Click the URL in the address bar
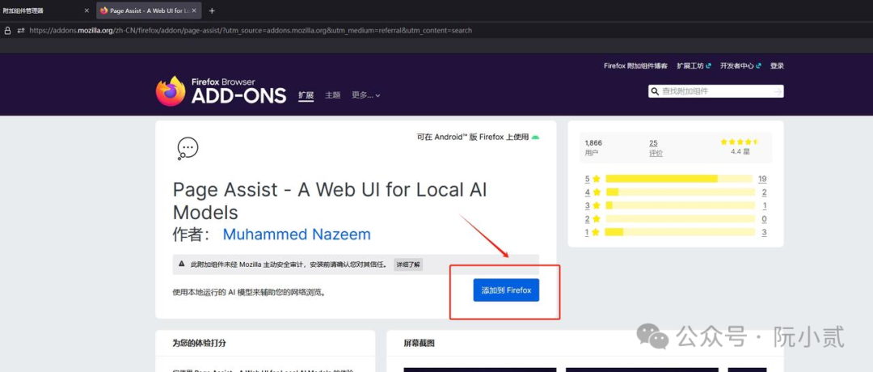The width and height of the screenshot is (873, 372). tap(251, 31)
